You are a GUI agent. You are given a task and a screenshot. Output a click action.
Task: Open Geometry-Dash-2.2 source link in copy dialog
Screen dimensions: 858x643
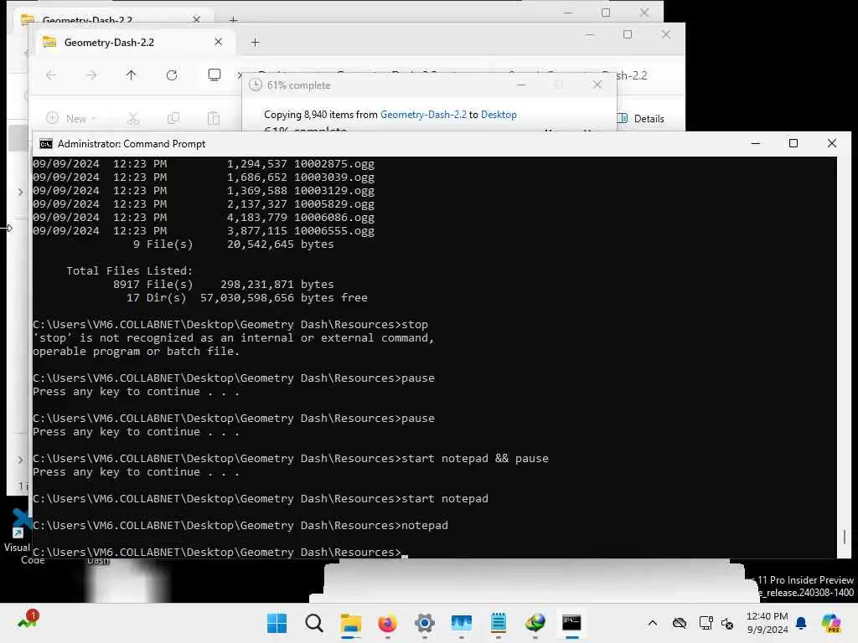[x=423, y=114]
